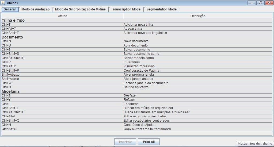Click the Atalho column header

click(x=62, y=16)
